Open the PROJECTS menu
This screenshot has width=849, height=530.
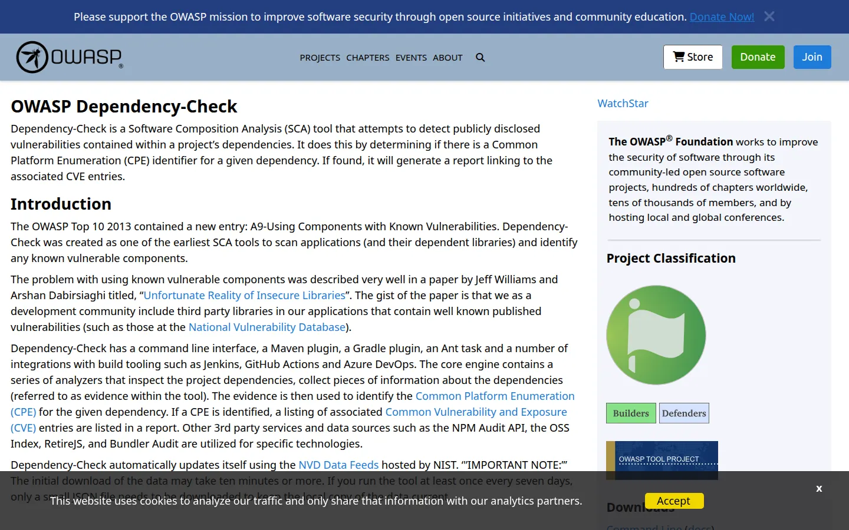[x=320, y=58]
